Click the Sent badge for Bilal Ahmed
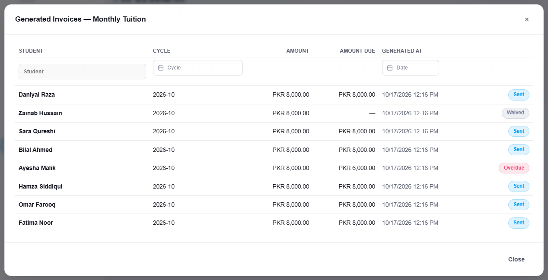Screen dimensions: 548x280 519,150
